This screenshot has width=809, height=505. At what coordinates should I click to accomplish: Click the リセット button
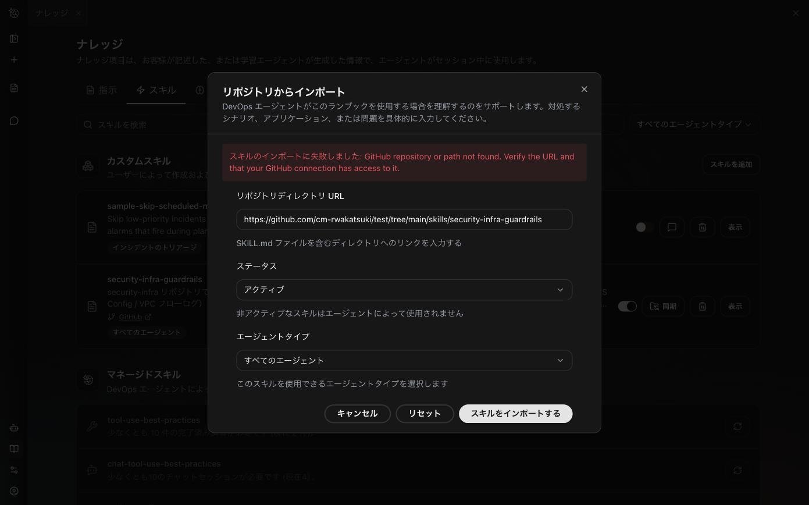425,414
